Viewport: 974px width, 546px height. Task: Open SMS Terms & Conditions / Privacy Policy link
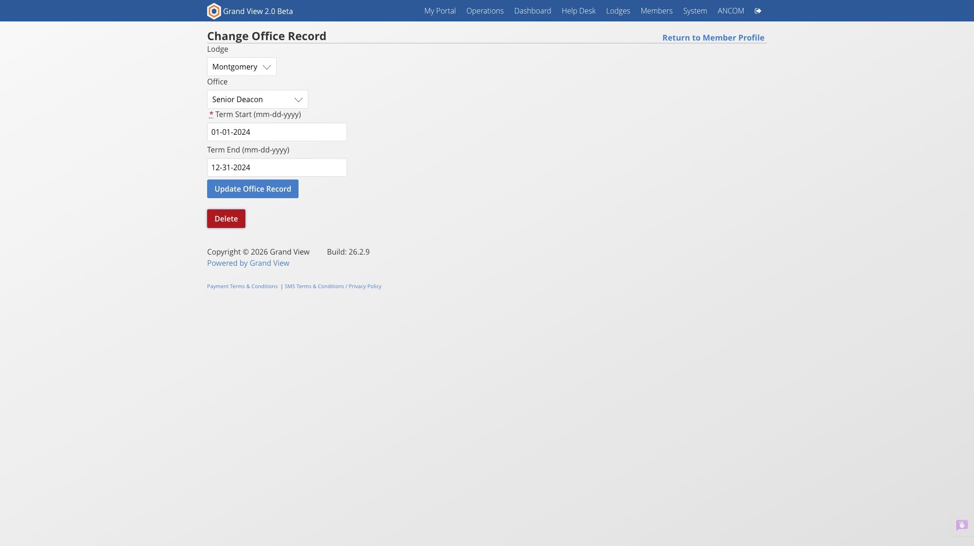[333, 286]
